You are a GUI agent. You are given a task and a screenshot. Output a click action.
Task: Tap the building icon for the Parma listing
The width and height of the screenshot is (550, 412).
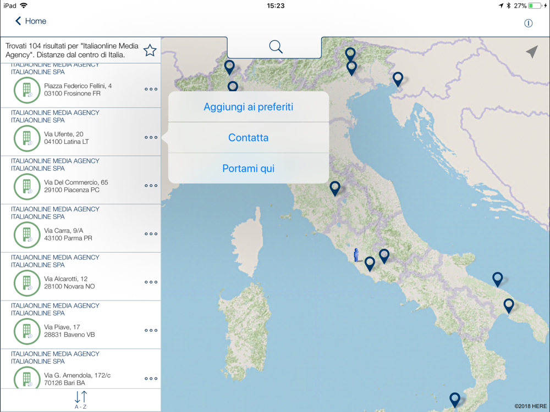pos(27,235)
